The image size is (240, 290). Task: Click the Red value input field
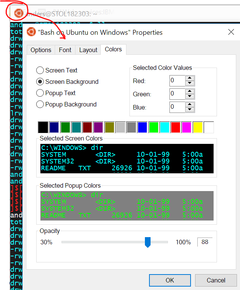pyautogui.click(x=177, y=81)
